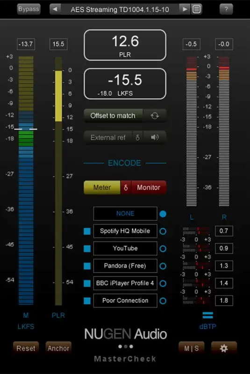This screenshot has width=250, height=374.
Task: Click the -18.0 target loudness value
Action: pyautogui.click(x=105, y=93)
